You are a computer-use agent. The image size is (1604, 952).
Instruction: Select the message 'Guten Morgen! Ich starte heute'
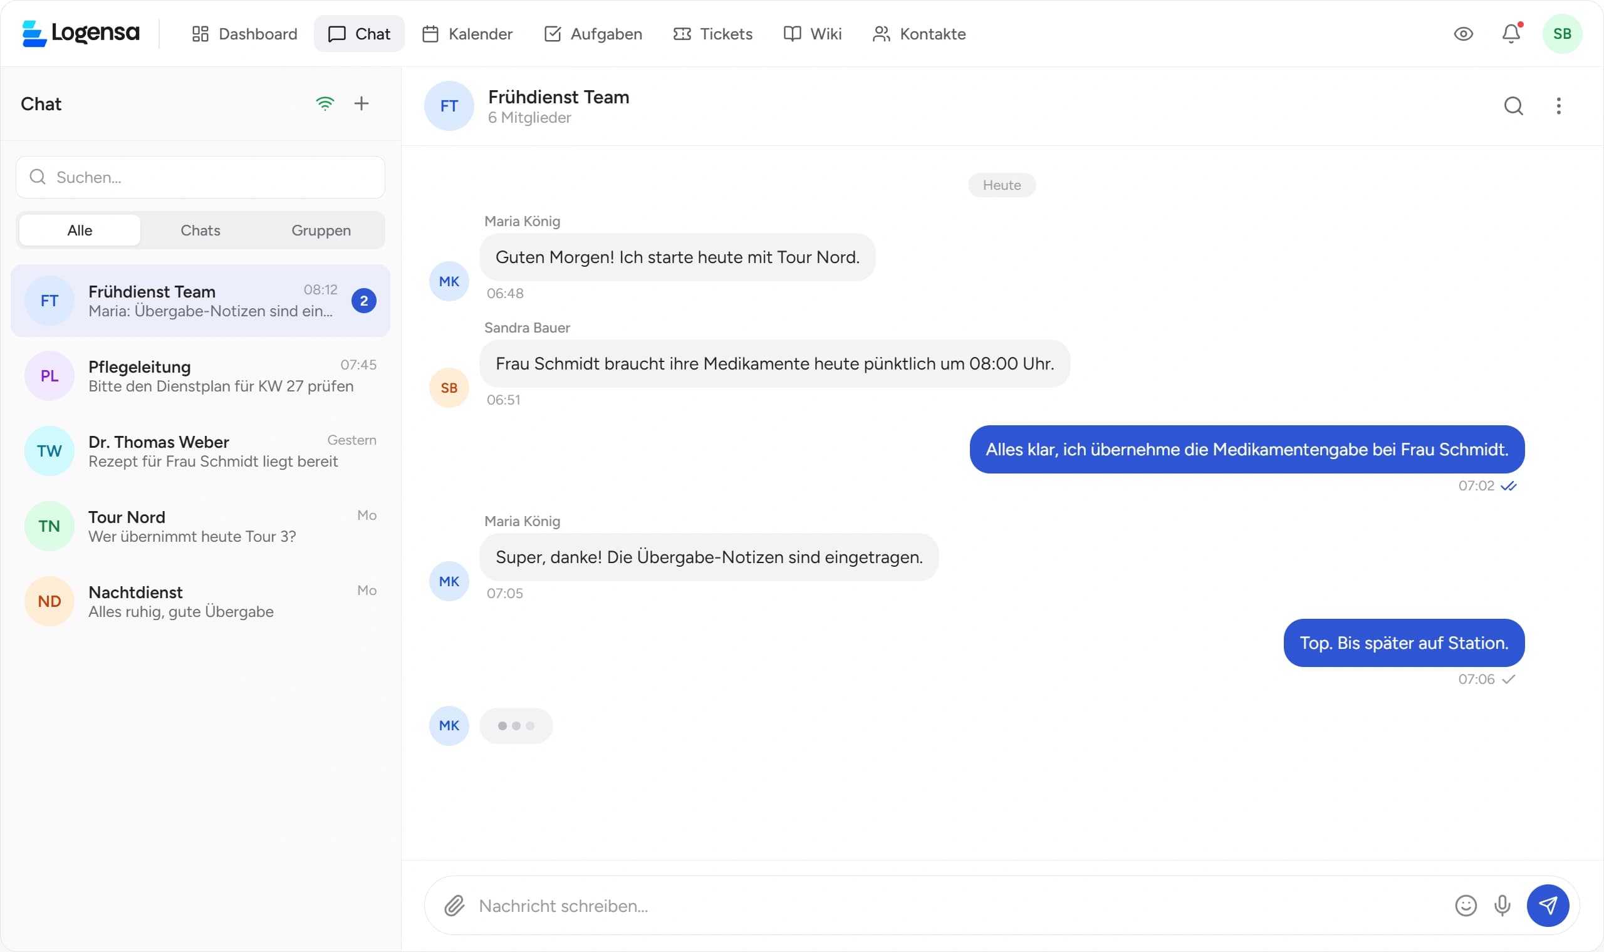[677, 257]
